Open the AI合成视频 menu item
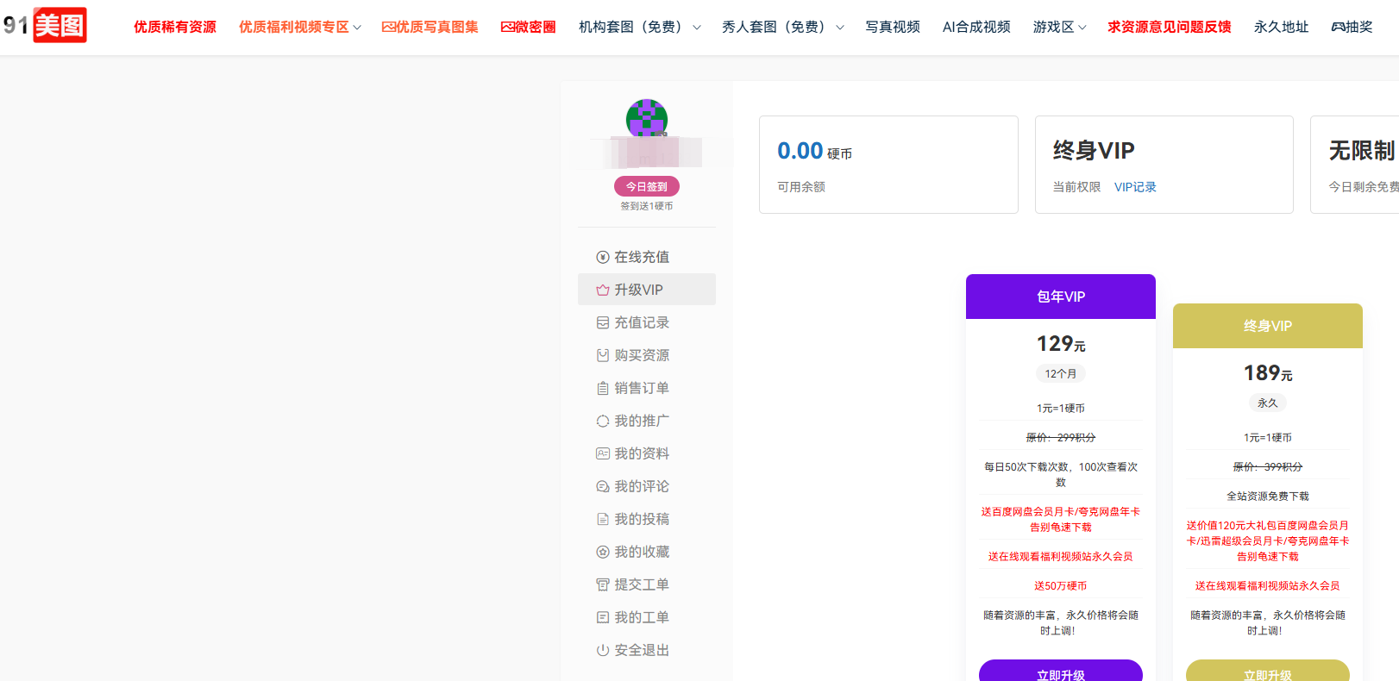The height and width of the screenshot is (681, 1399). (x=976, y=27)
